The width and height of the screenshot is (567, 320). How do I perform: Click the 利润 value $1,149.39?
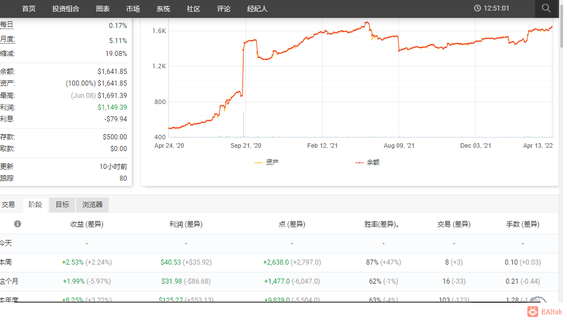point(112,107)
